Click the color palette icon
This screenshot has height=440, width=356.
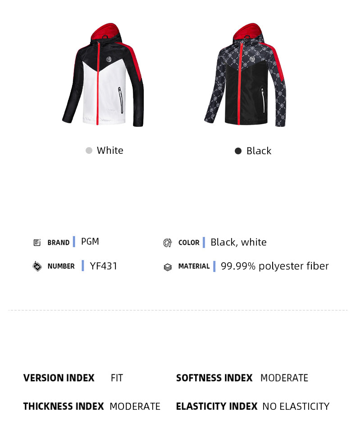pyautogui.click(x=168, y=243)
